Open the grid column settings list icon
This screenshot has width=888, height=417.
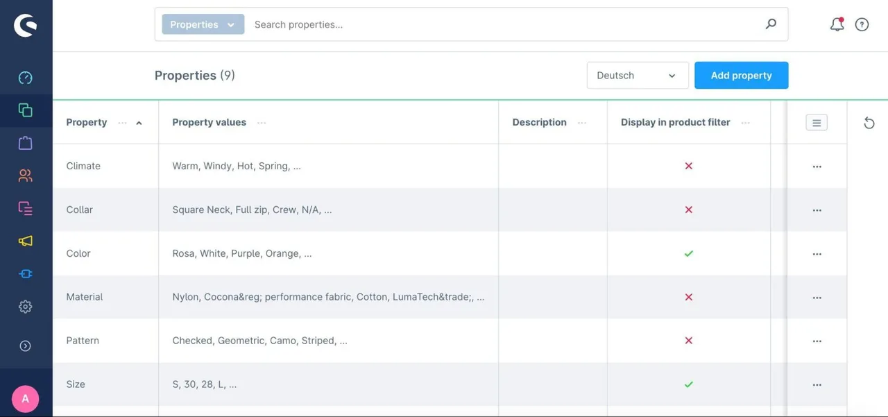click(817, 123)
